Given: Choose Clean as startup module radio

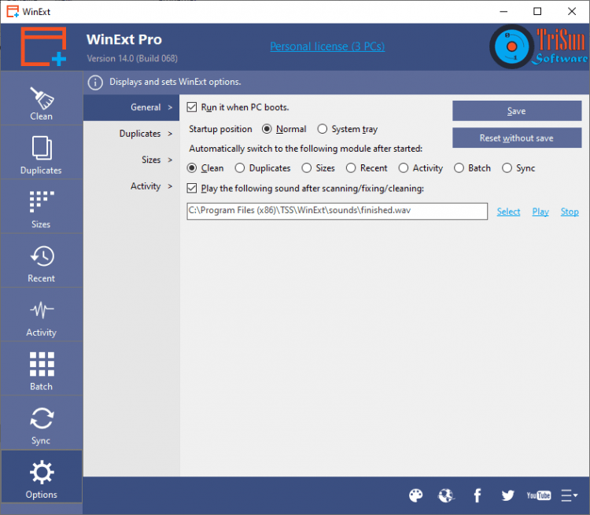Looking at the screenshot, I should [192, 167].
